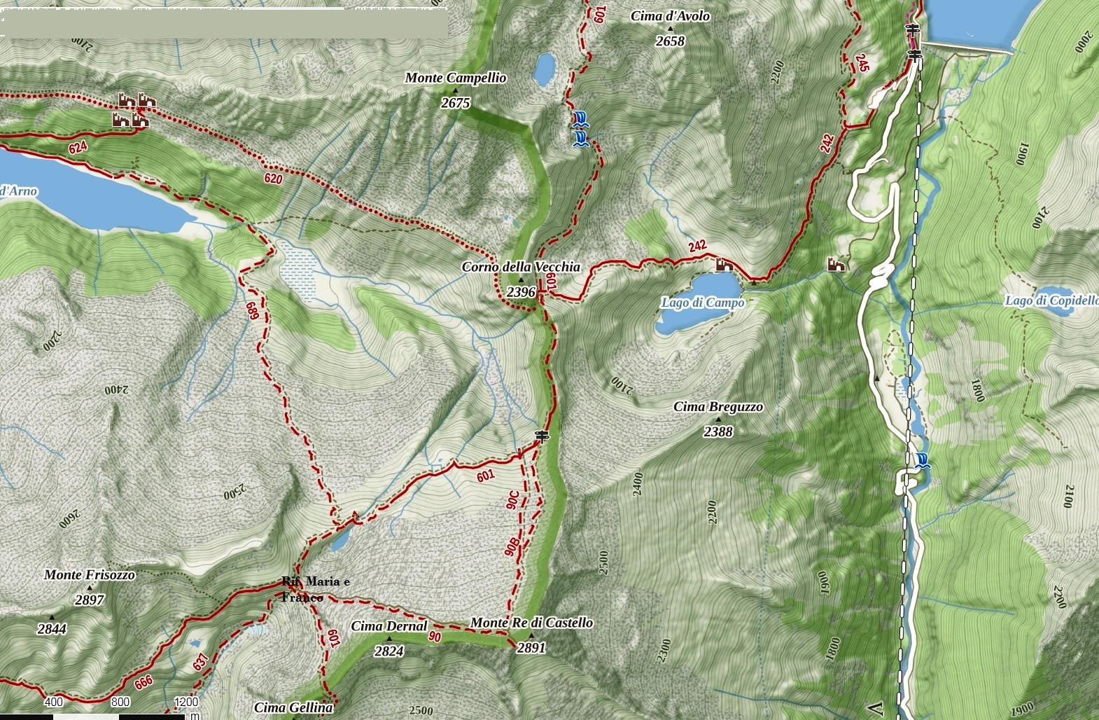The image size is (1099, 720).
Task: Click the guidepost icon at the dam below the reservoir
Action: pyautogui.click(x=913, y=54)
